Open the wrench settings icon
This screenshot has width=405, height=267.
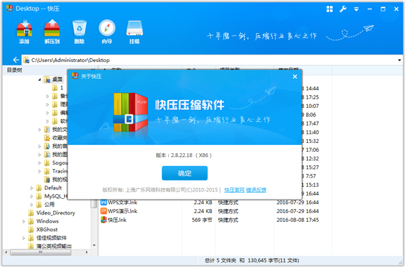[343, 9]
